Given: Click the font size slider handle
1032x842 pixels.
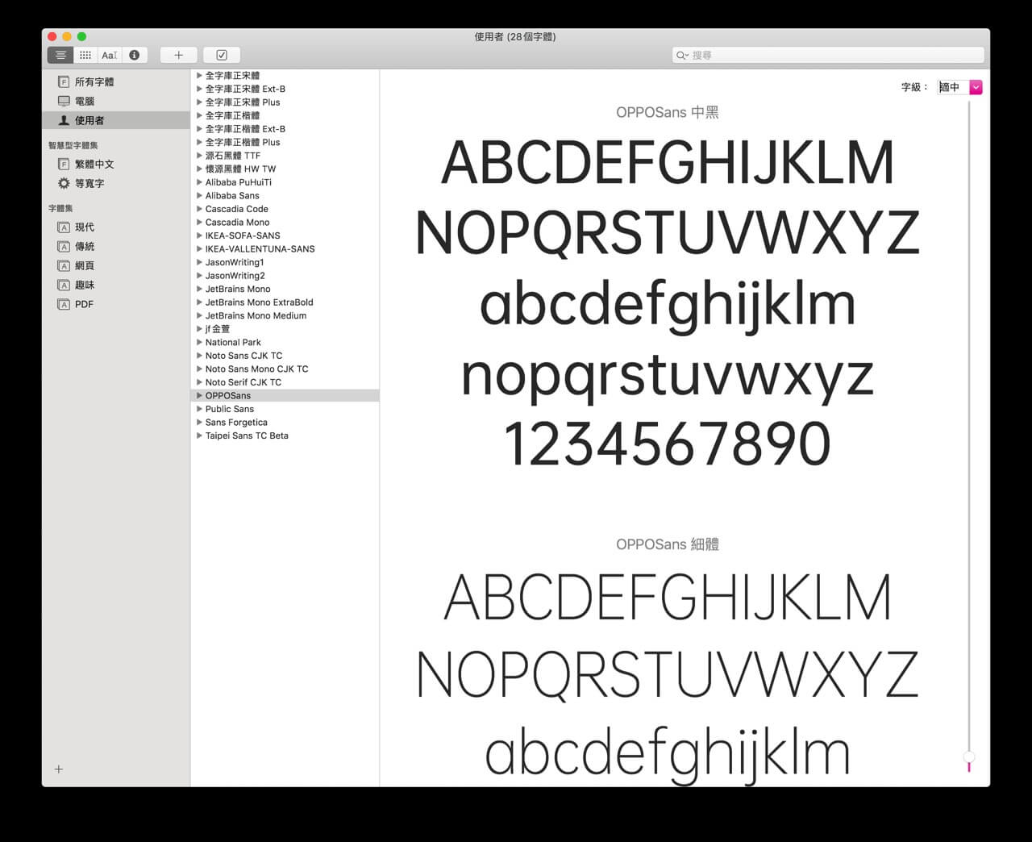Looking at the screenshot, I should 969,757.
